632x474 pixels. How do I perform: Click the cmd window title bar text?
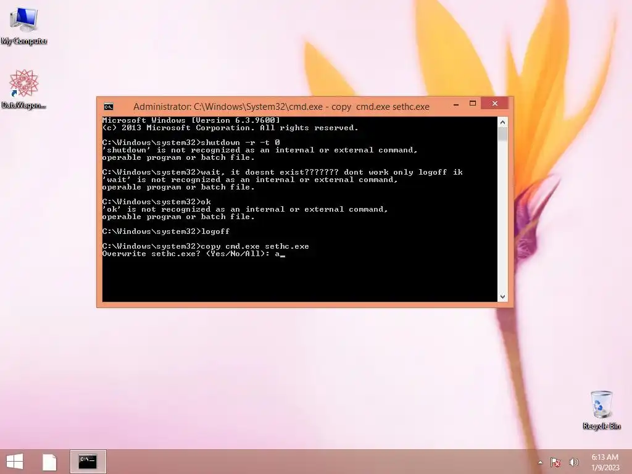pyautogui.click(x=281, y=107)
